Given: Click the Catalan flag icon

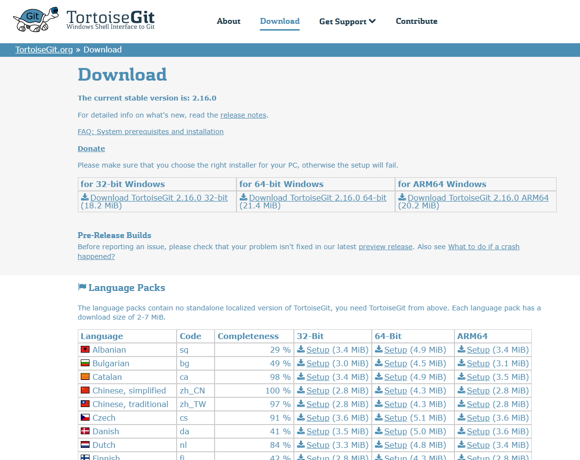Looking at the screenshot, I should [x=85, y=376].
